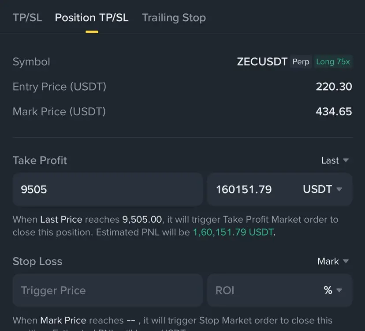Select the Position TP/SL tab
This screenshot has width=365, height=331.
pyautogui.click(x=92, y=18)
